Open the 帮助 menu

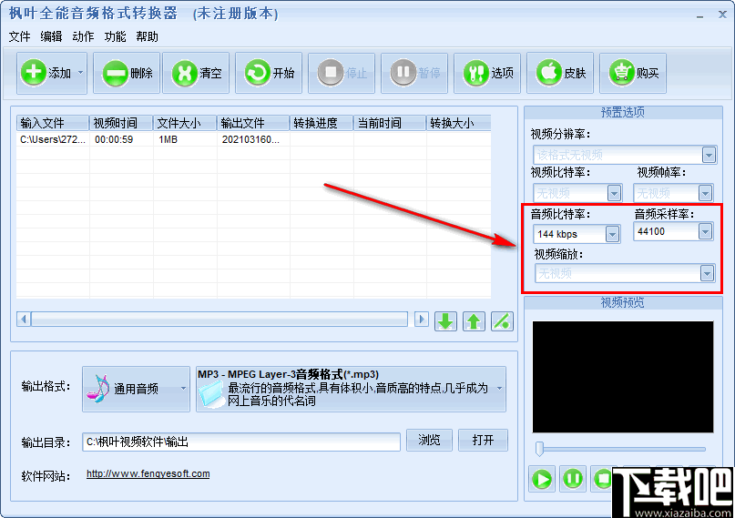(x=147, y=36)
